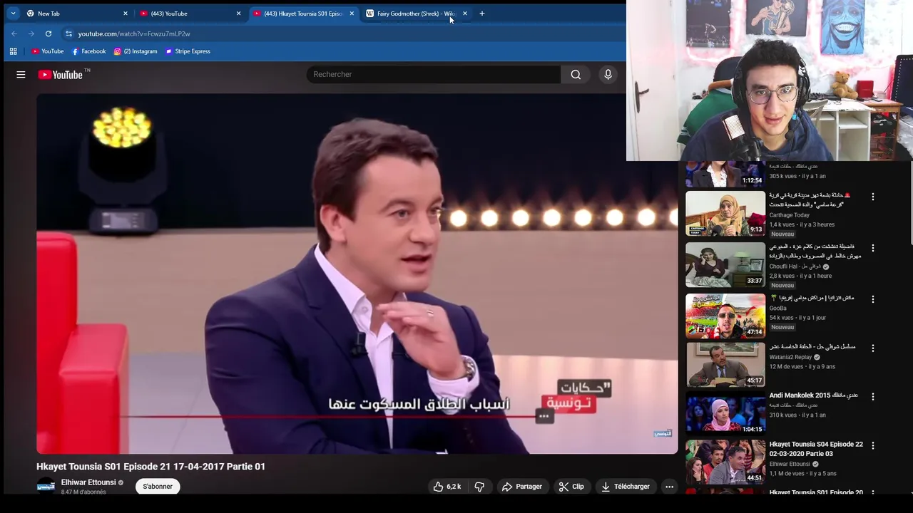Open Andi Mankolek 2015 video title
913x513 pixels.
pos(813,395)
